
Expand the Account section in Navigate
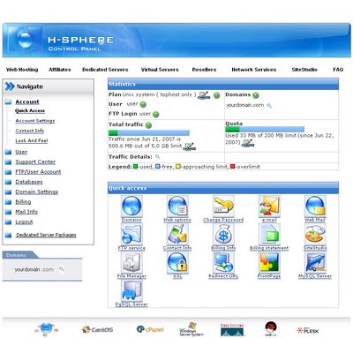pos(27,101)
